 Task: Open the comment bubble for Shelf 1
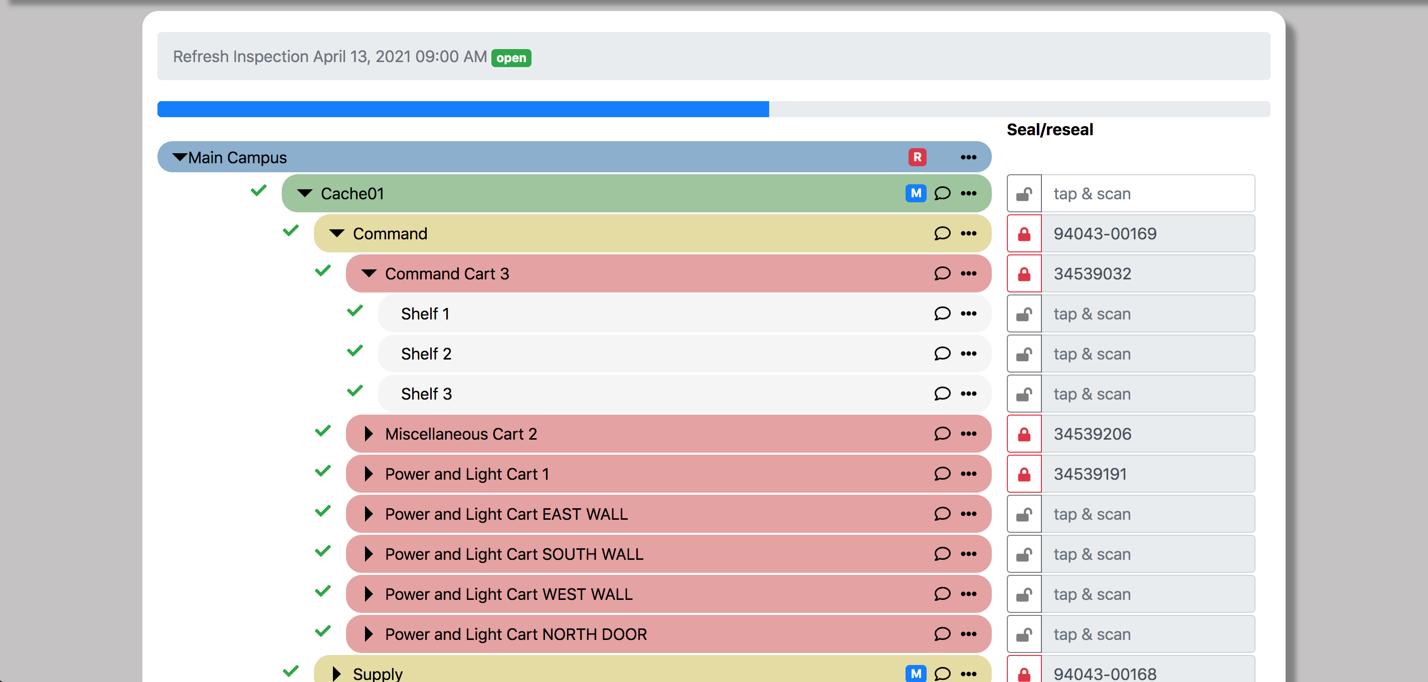click(942, 313)
